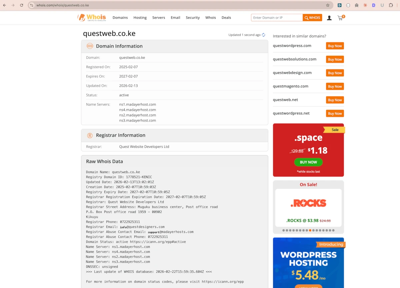The width and height of the screenshot is (400, 288).
Task: Click BUY NOW on the .space sale banner
Action: click(x=308, y=162)
